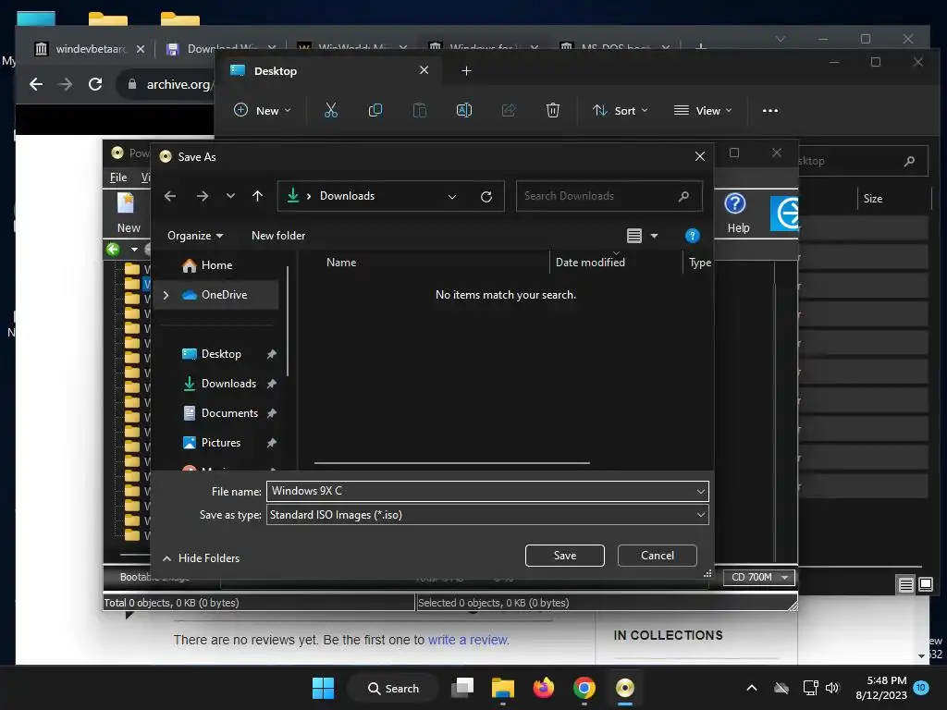Select Pictures in the quick access list
The image size is (947, 710).
[220, 443]
